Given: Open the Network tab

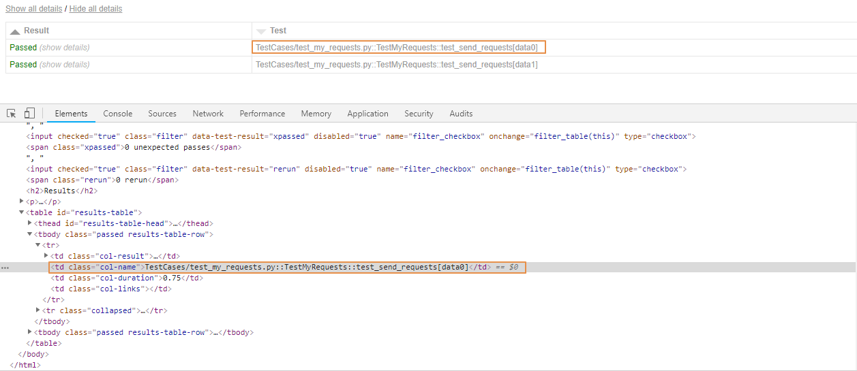Looking at the screenshot, I should point(208,114).
